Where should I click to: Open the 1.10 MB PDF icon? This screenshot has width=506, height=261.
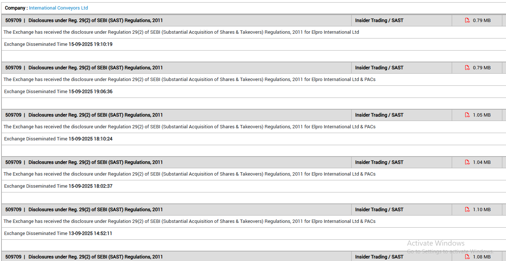pyautogui.click(x=467, y=210)
